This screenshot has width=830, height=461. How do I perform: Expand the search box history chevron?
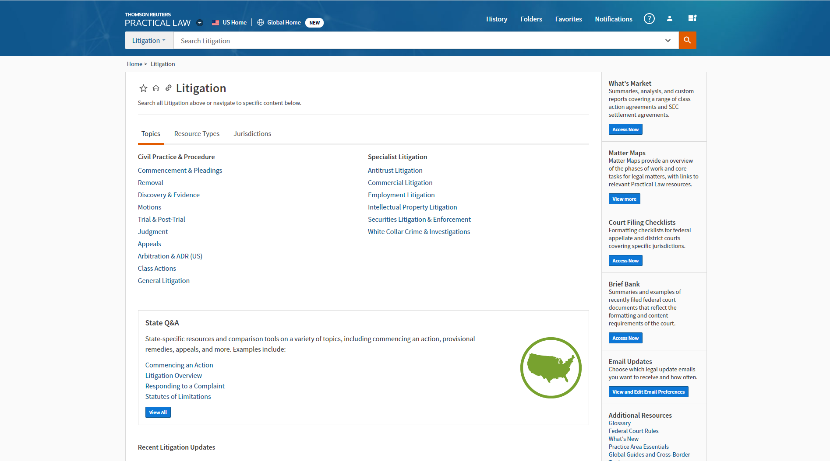pyautogui.click(x=668, y=41)
